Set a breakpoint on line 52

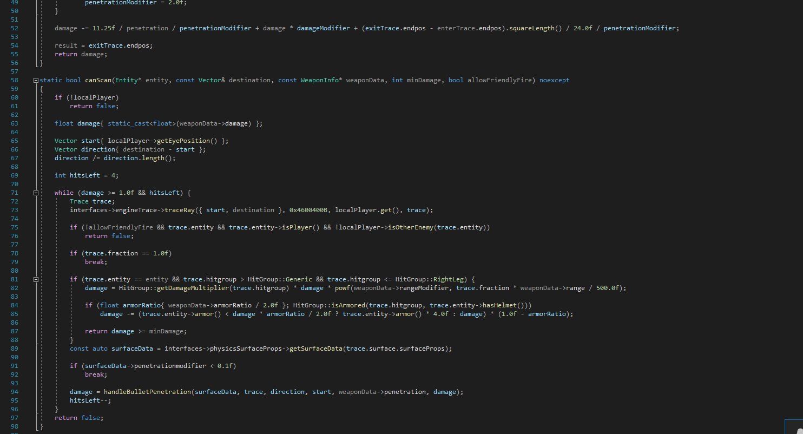(x=4, y=28)
